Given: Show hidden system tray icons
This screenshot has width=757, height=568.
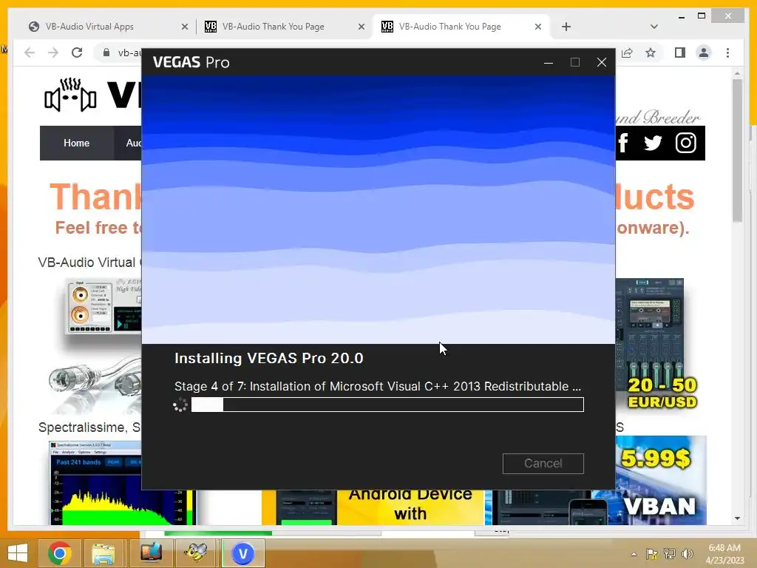Looking at the screenshot, I should [x=634, y=554].
